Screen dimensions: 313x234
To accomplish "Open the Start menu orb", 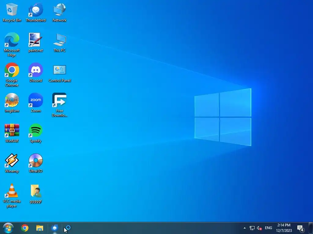I will (x=8, y=228).
